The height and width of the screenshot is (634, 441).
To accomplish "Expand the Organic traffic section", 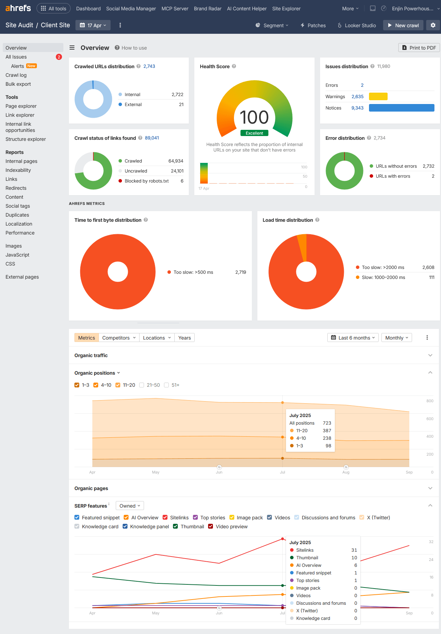I will [430, 355].
